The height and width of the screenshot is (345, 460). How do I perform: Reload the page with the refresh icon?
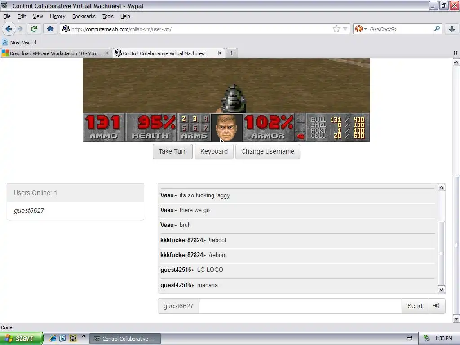(34, 29)
